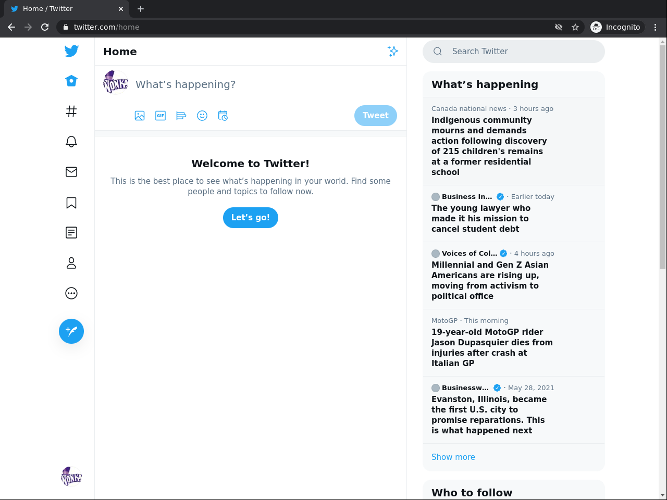667x500 pixels.
Task: Schedule the tweet with the calendar icon
Action: tap(223, 116)
